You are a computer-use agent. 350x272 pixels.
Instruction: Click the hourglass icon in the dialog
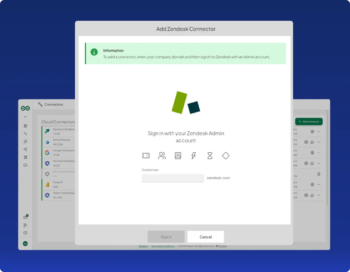click(x=210, y=155)
